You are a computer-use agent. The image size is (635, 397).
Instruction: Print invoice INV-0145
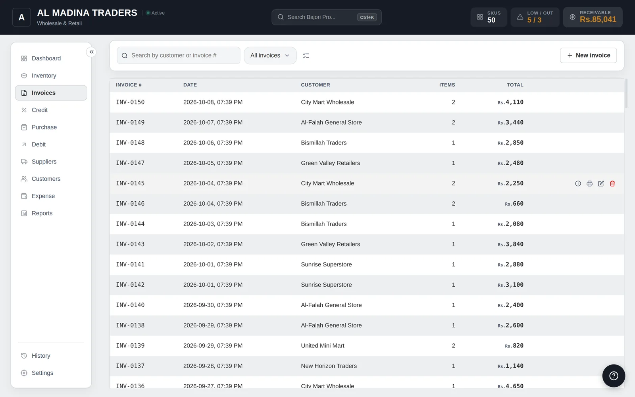[x=589, y=183]
